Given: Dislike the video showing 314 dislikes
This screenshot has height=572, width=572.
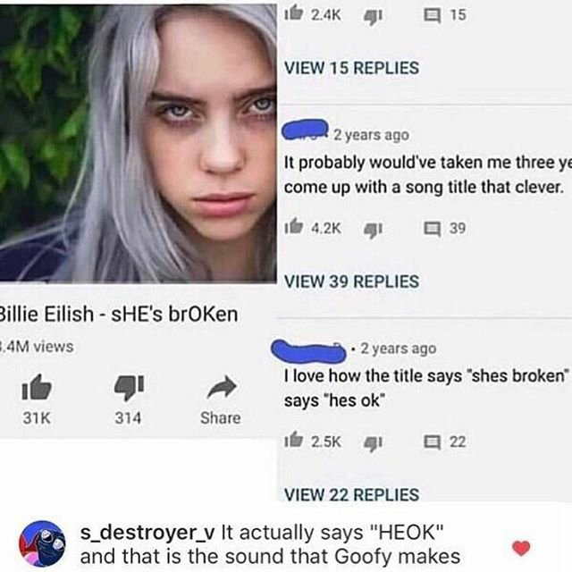Looking at the screenshot, I should (x=129, y=388).
